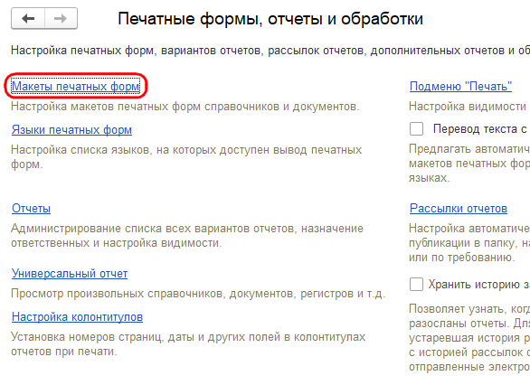Open the Универсальный отчет link
Screen dimensions: 530x385
70,274
